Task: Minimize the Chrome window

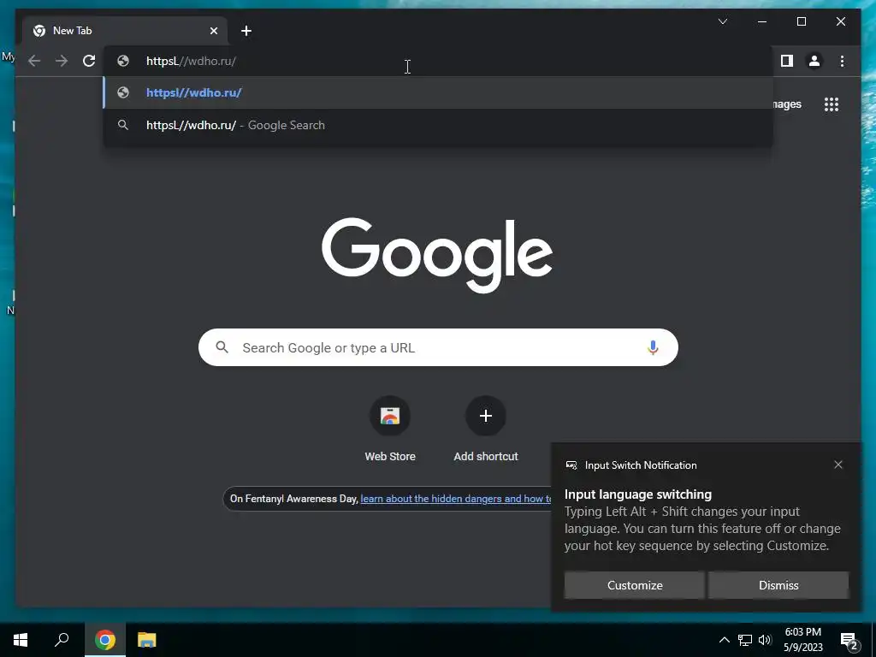Action: point(762,21)
